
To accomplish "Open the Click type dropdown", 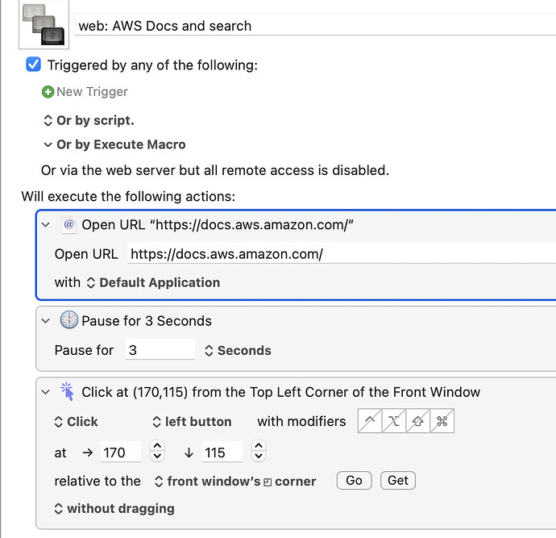I will pyautogui.click(x=77, y=422).
